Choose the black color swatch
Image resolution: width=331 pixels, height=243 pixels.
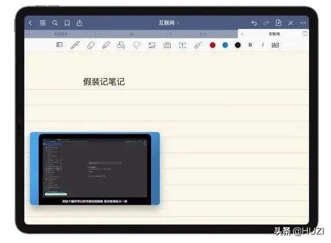click(x=238, y=45)
